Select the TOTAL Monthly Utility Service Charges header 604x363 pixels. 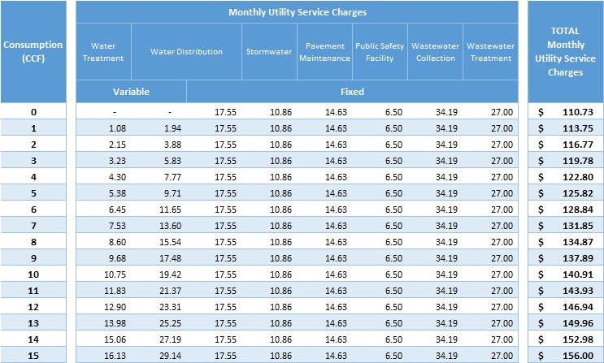coord(565,52)
